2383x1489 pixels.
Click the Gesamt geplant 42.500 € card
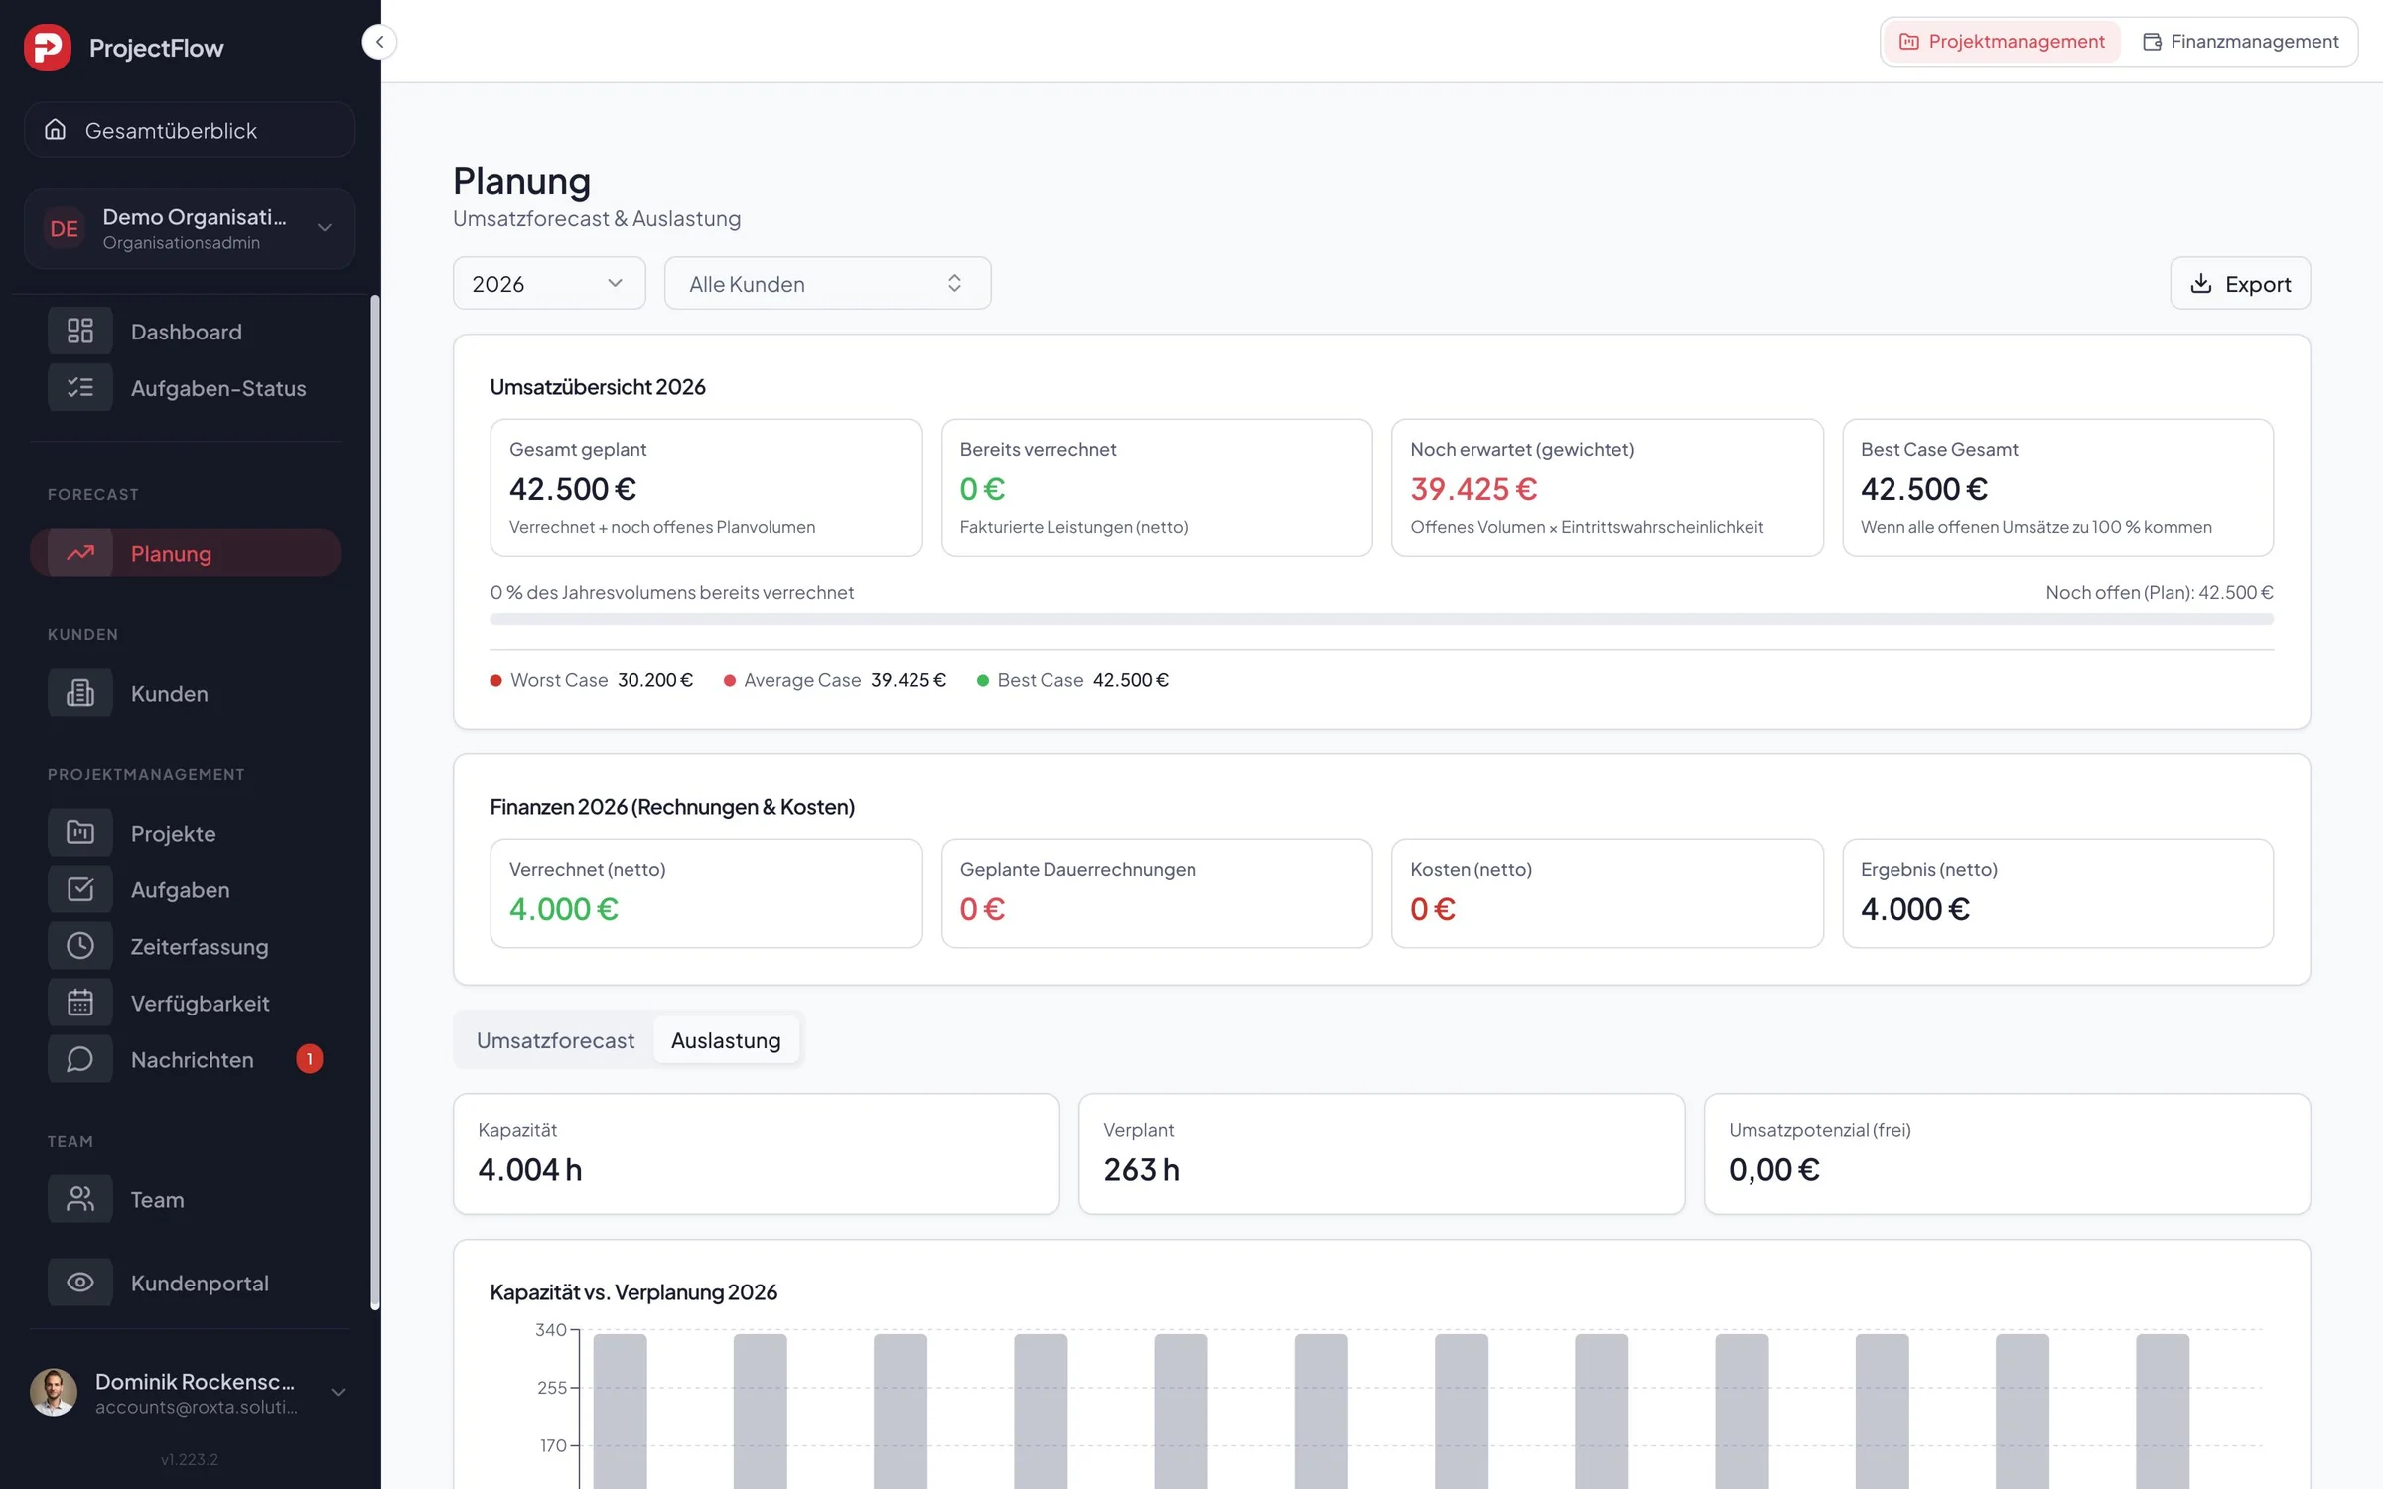[x=706, y=487]
